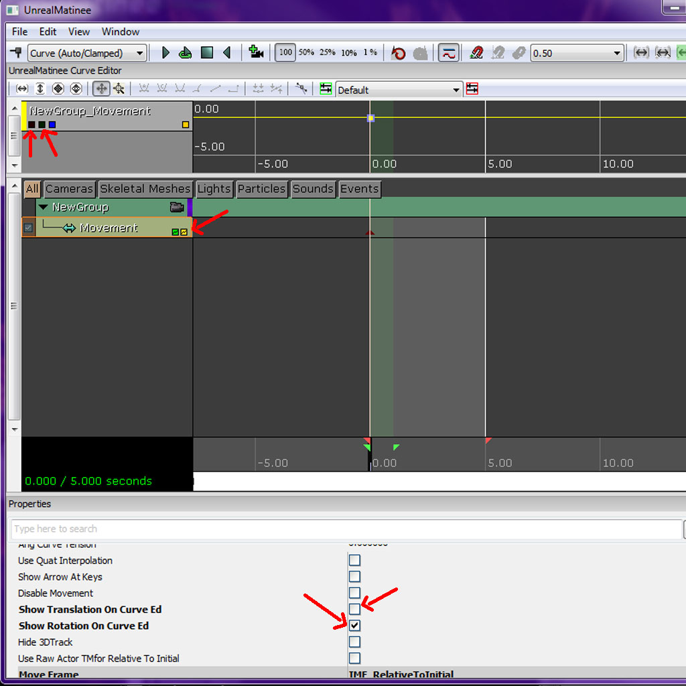Open the Edit menu
The height and width of the screenshot is (686, 686).
click(48, 32)
